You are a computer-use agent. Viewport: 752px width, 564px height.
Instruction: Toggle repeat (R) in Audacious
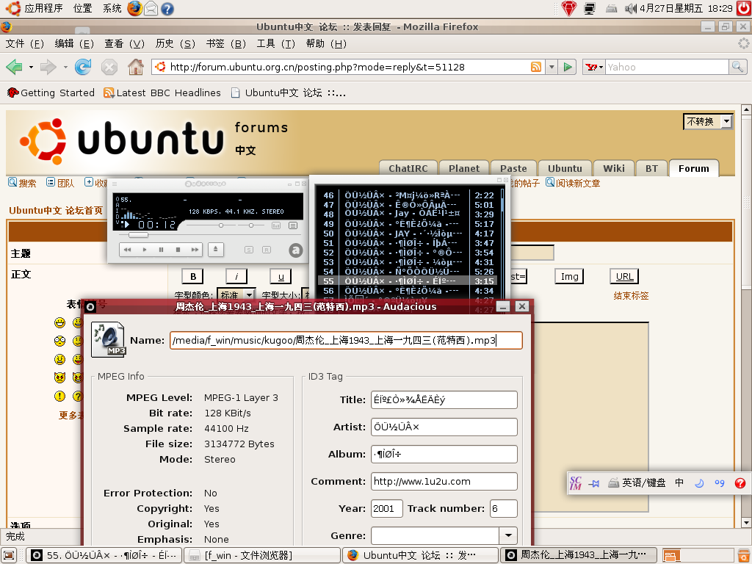[266, 250]
